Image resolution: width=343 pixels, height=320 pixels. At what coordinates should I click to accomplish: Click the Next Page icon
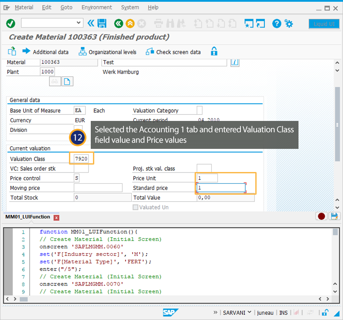(x=221, y=24)
